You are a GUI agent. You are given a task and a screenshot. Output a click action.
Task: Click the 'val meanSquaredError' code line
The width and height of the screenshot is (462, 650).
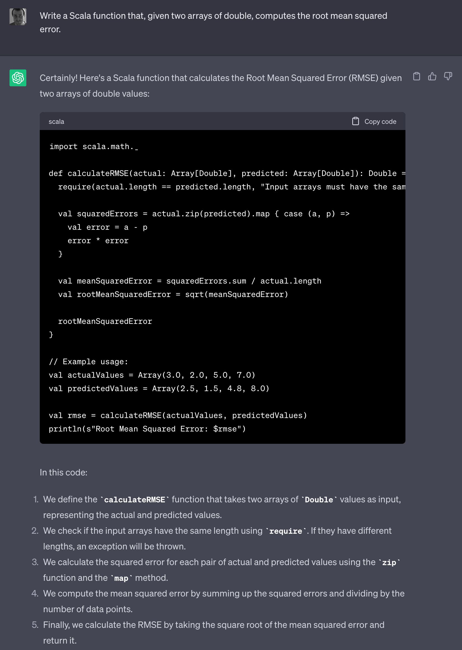(190, 281)
